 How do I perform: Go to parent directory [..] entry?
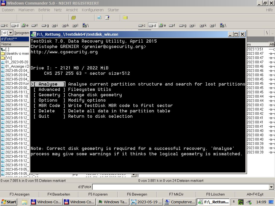click(x=5, y=49)
